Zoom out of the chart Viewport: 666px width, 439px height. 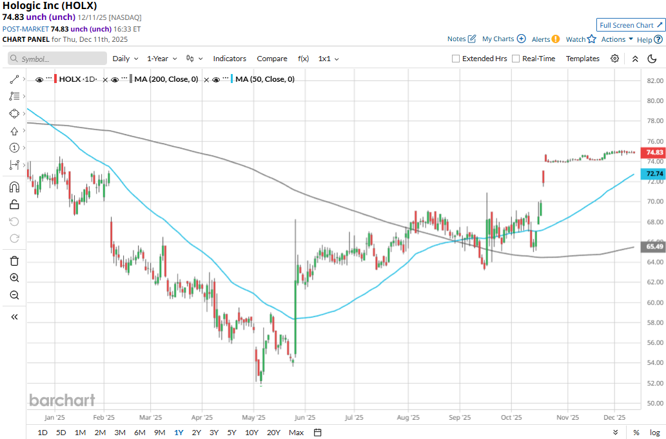[x=14, y=295]
